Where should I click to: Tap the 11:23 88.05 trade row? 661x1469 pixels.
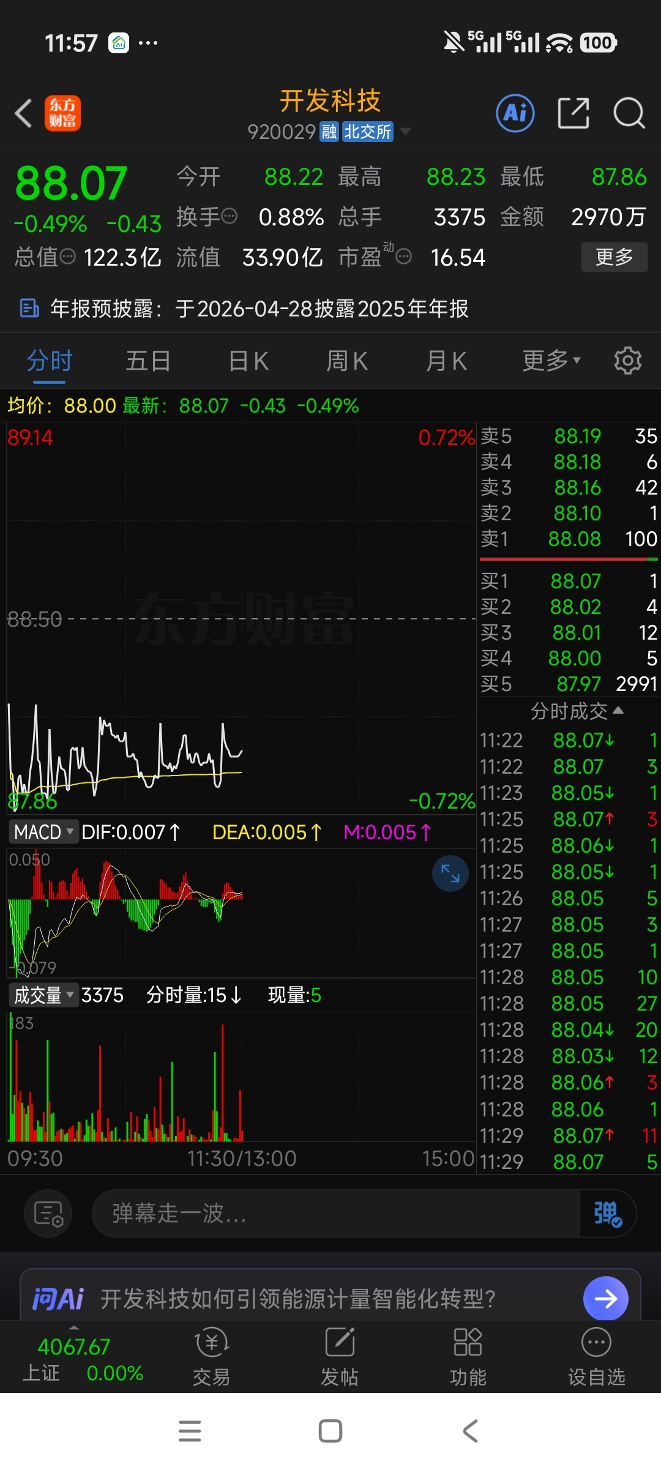click(569, 793)
